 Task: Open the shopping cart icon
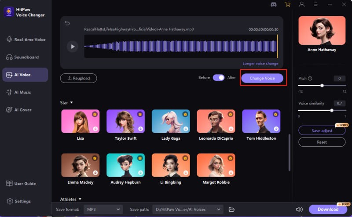[288, 4]
